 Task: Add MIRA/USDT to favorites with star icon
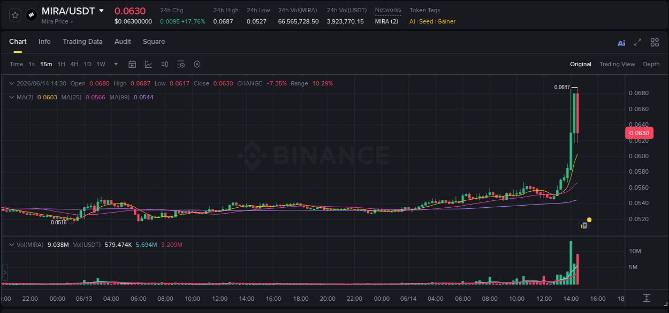click(x=16, y=15)
